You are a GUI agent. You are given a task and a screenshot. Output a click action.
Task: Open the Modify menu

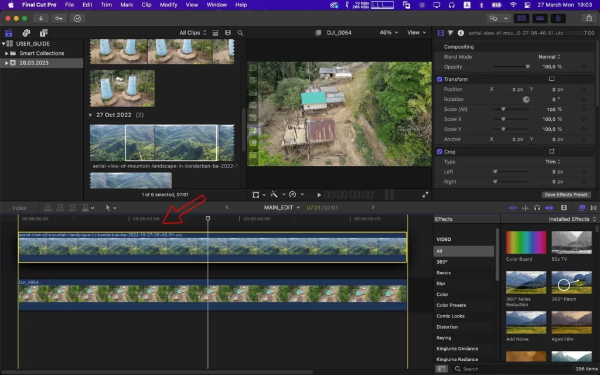pyautogui.click(x=168, y=5)
